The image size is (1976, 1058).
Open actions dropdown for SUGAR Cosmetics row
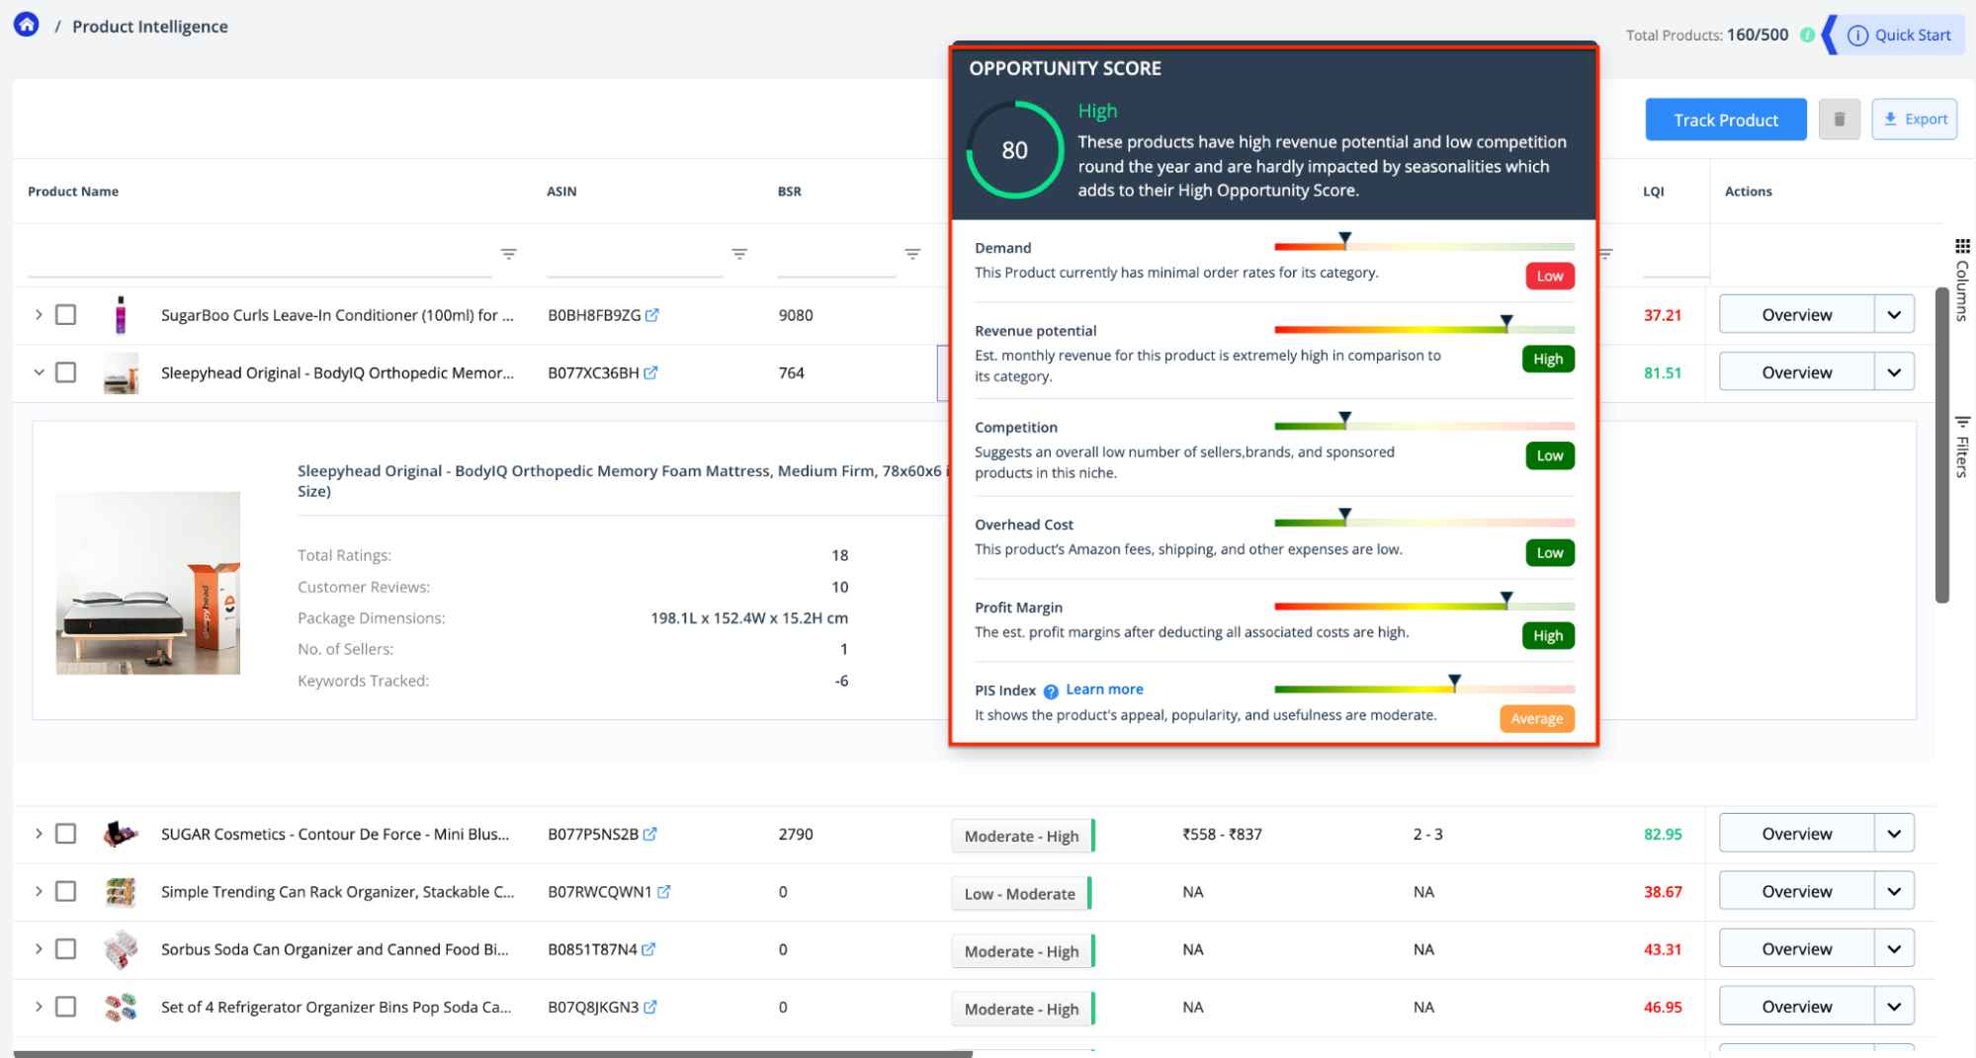point(1894,834)
